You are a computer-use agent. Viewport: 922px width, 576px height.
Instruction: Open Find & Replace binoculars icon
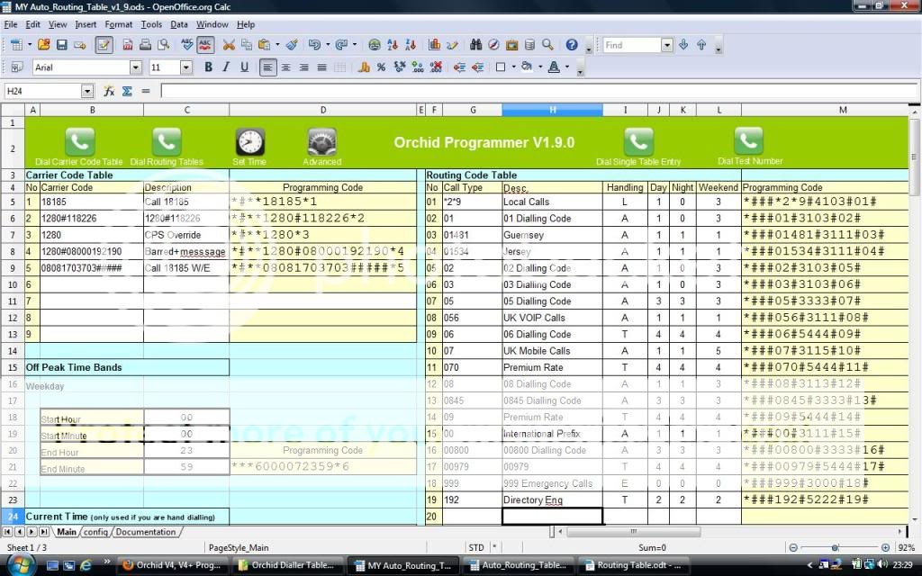475,45
